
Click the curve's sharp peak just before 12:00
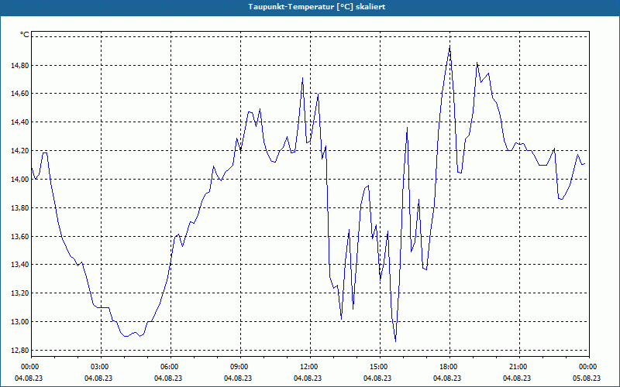[x=302, y=78]
